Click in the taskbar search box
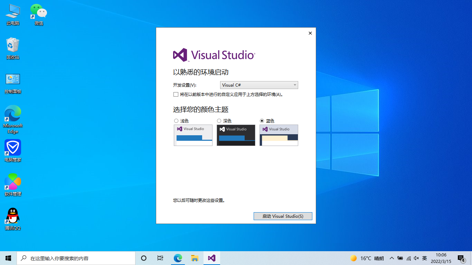This screenshot has width=472, height=265. click(76, 258)
